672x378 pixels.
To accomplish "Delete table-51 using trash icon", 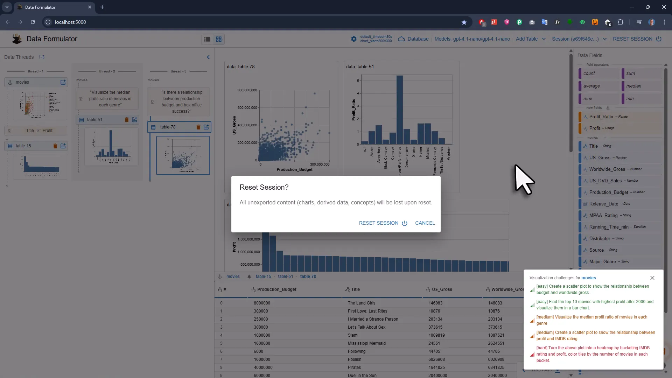I will pos(127,120).
